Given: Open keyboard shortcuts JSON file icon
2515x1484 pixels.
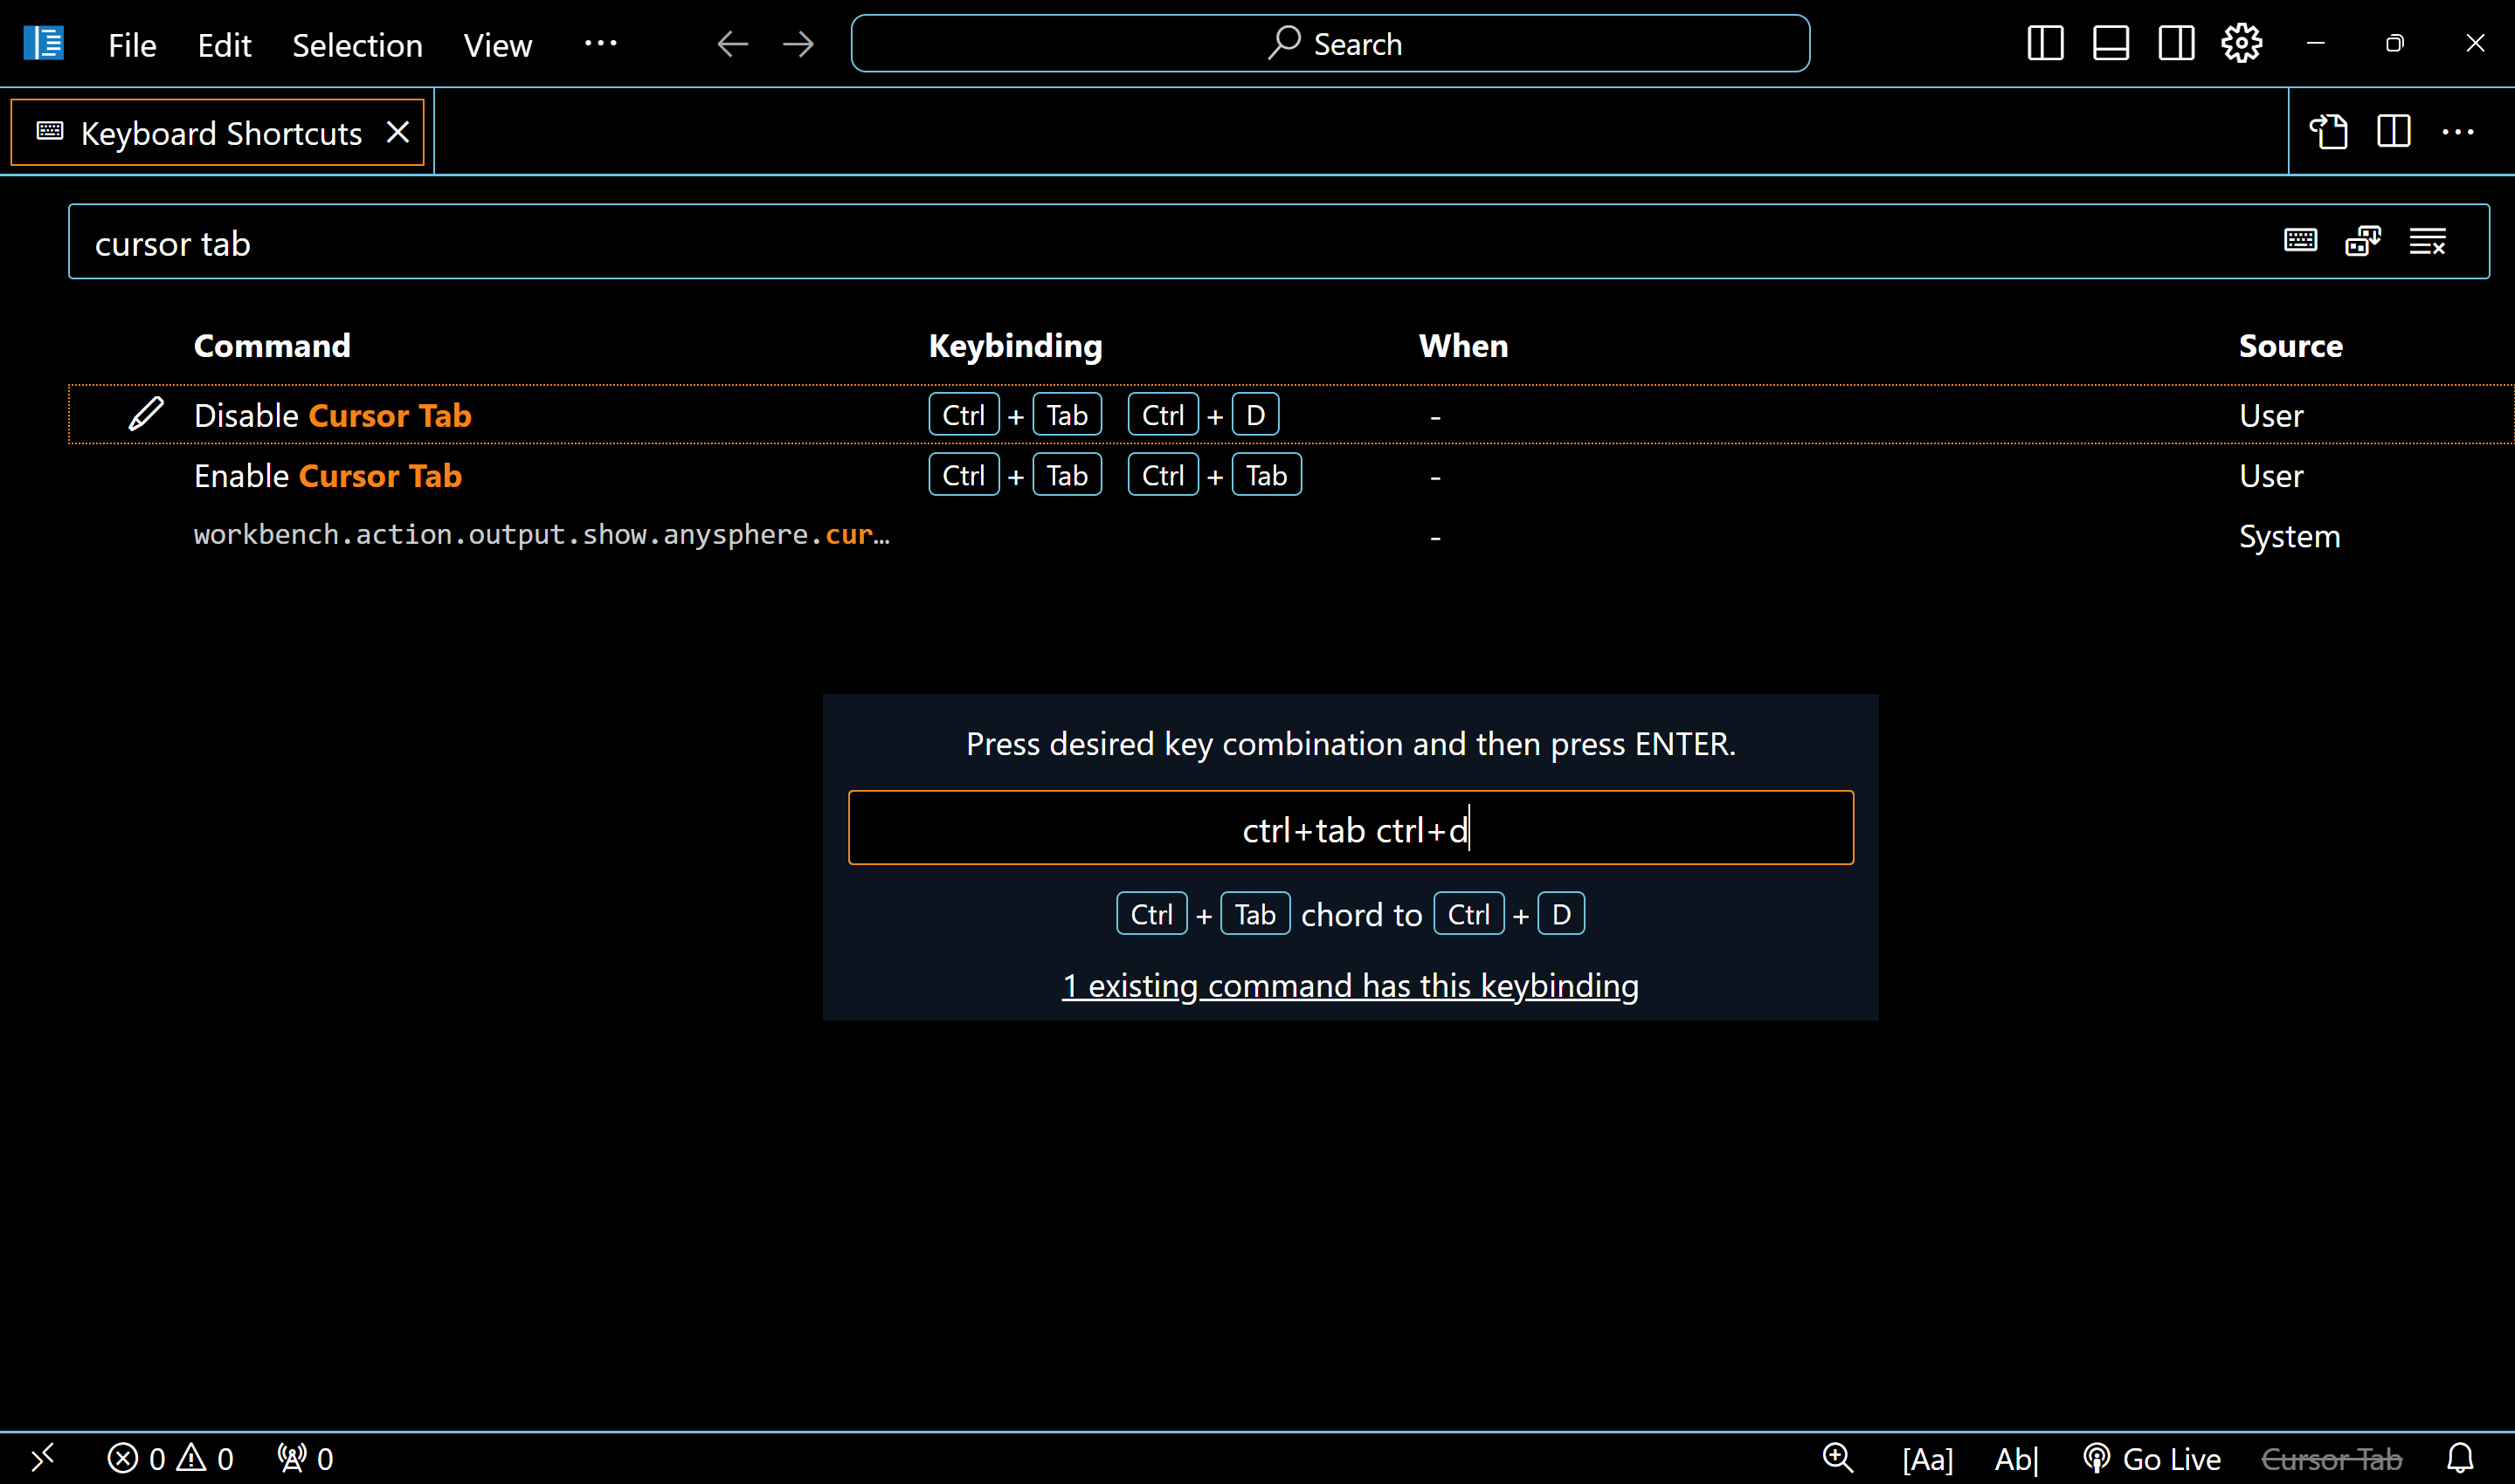Looking at the screenshot, I should point(2329,132).
